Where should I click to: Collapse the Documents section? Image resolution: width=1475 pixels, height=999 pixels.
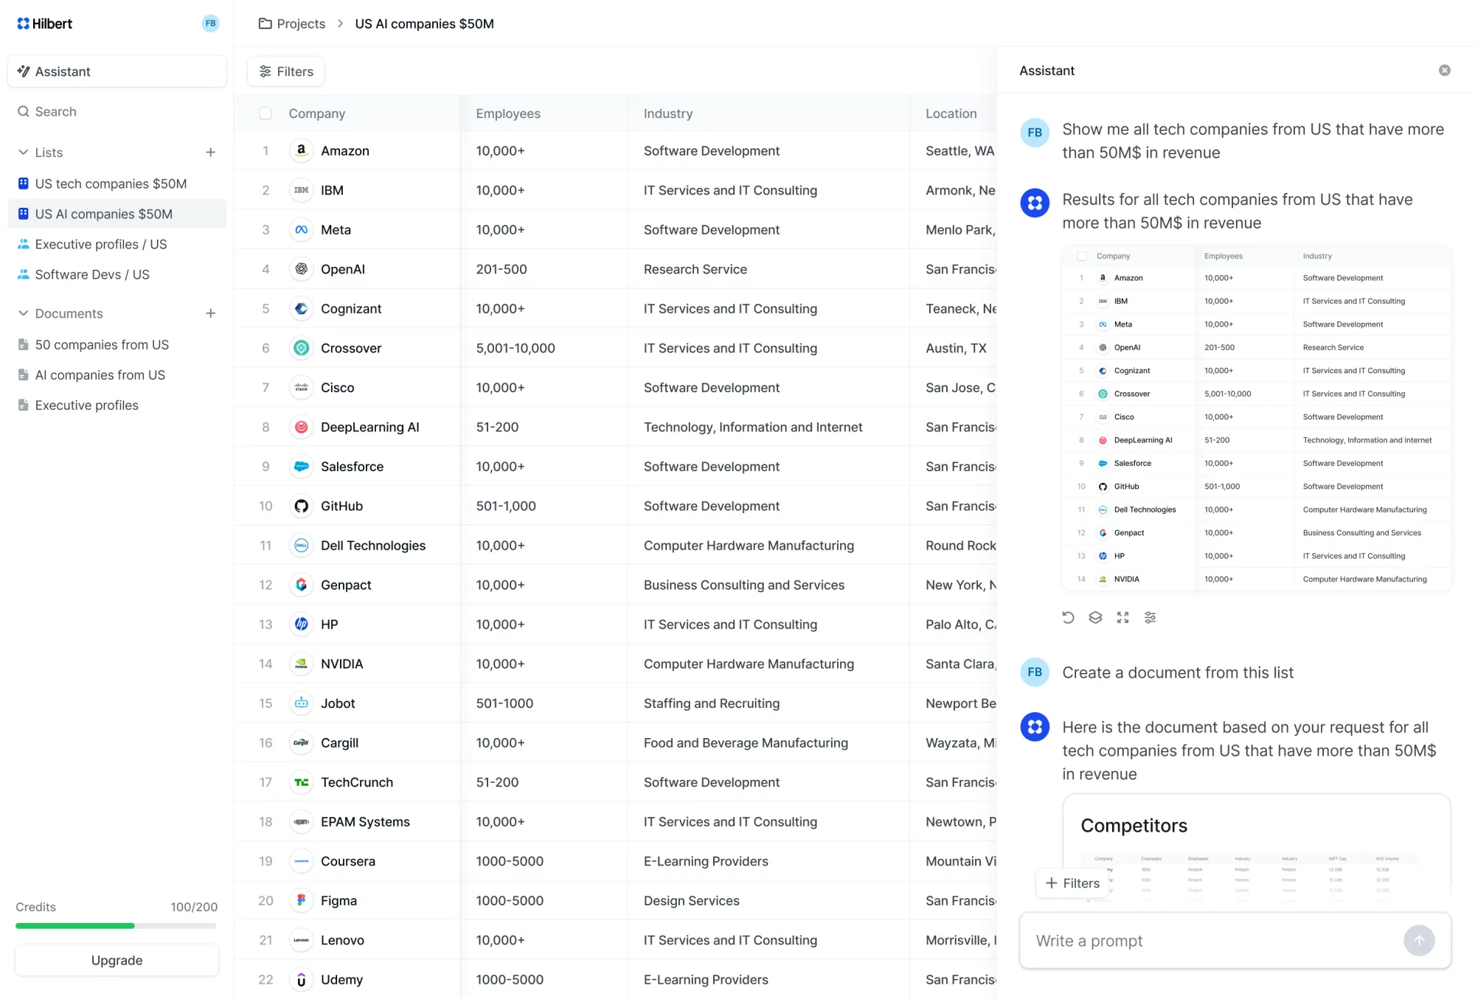tap(23, 313)
